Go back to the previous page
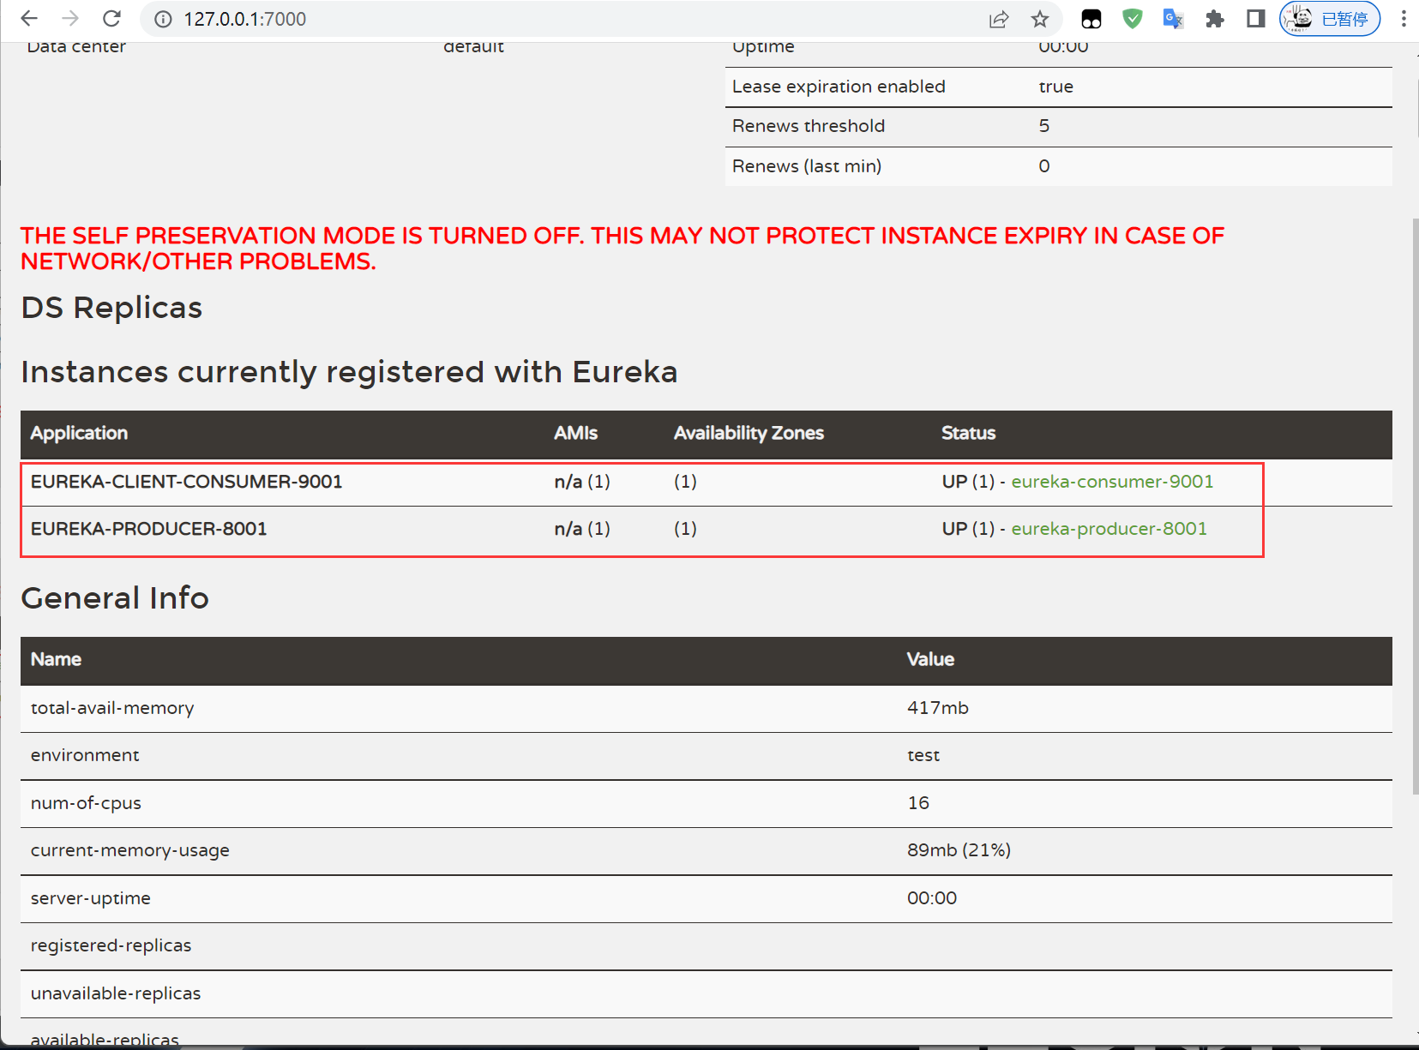1419x1050 pixels. tap(29, 19)
